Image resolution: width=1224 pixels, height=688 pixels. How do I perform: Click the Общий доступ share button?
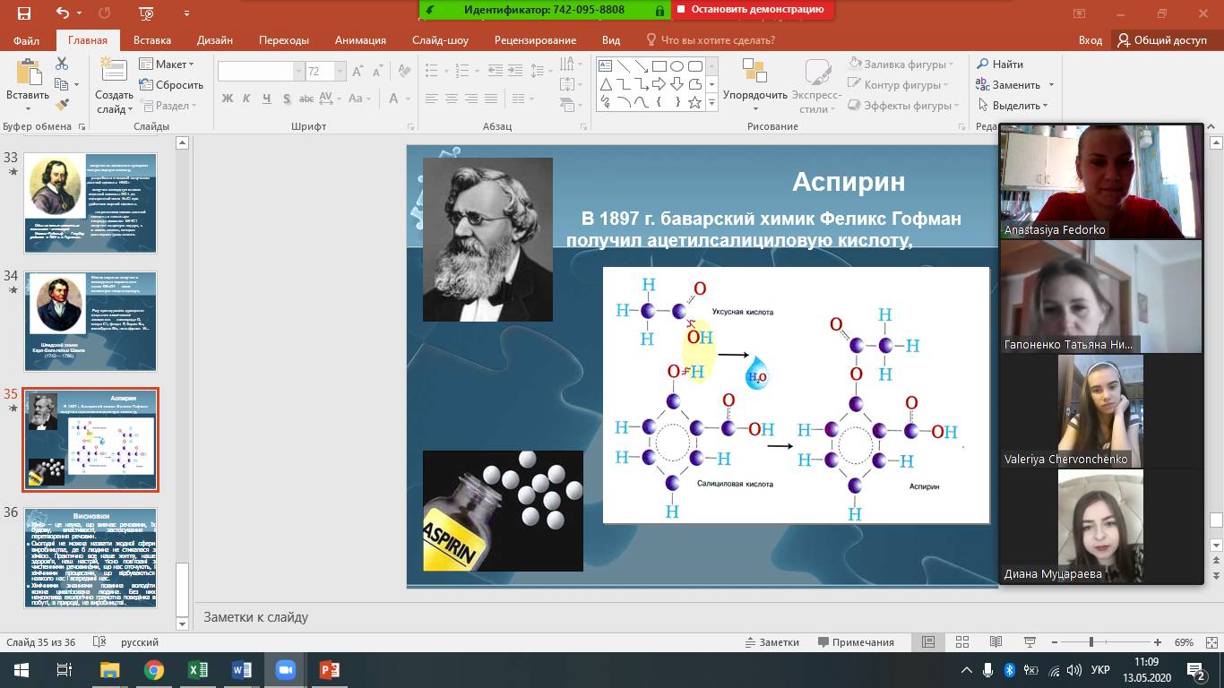click(x=1161, y=40)
